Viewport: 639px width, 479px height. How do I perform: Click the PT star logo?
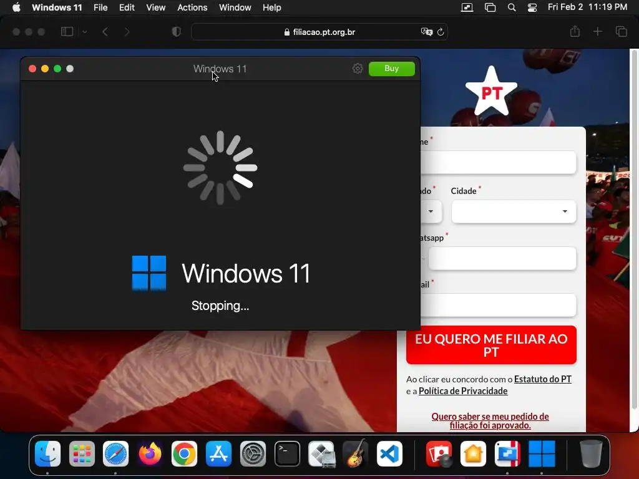[x=492, y=92]
